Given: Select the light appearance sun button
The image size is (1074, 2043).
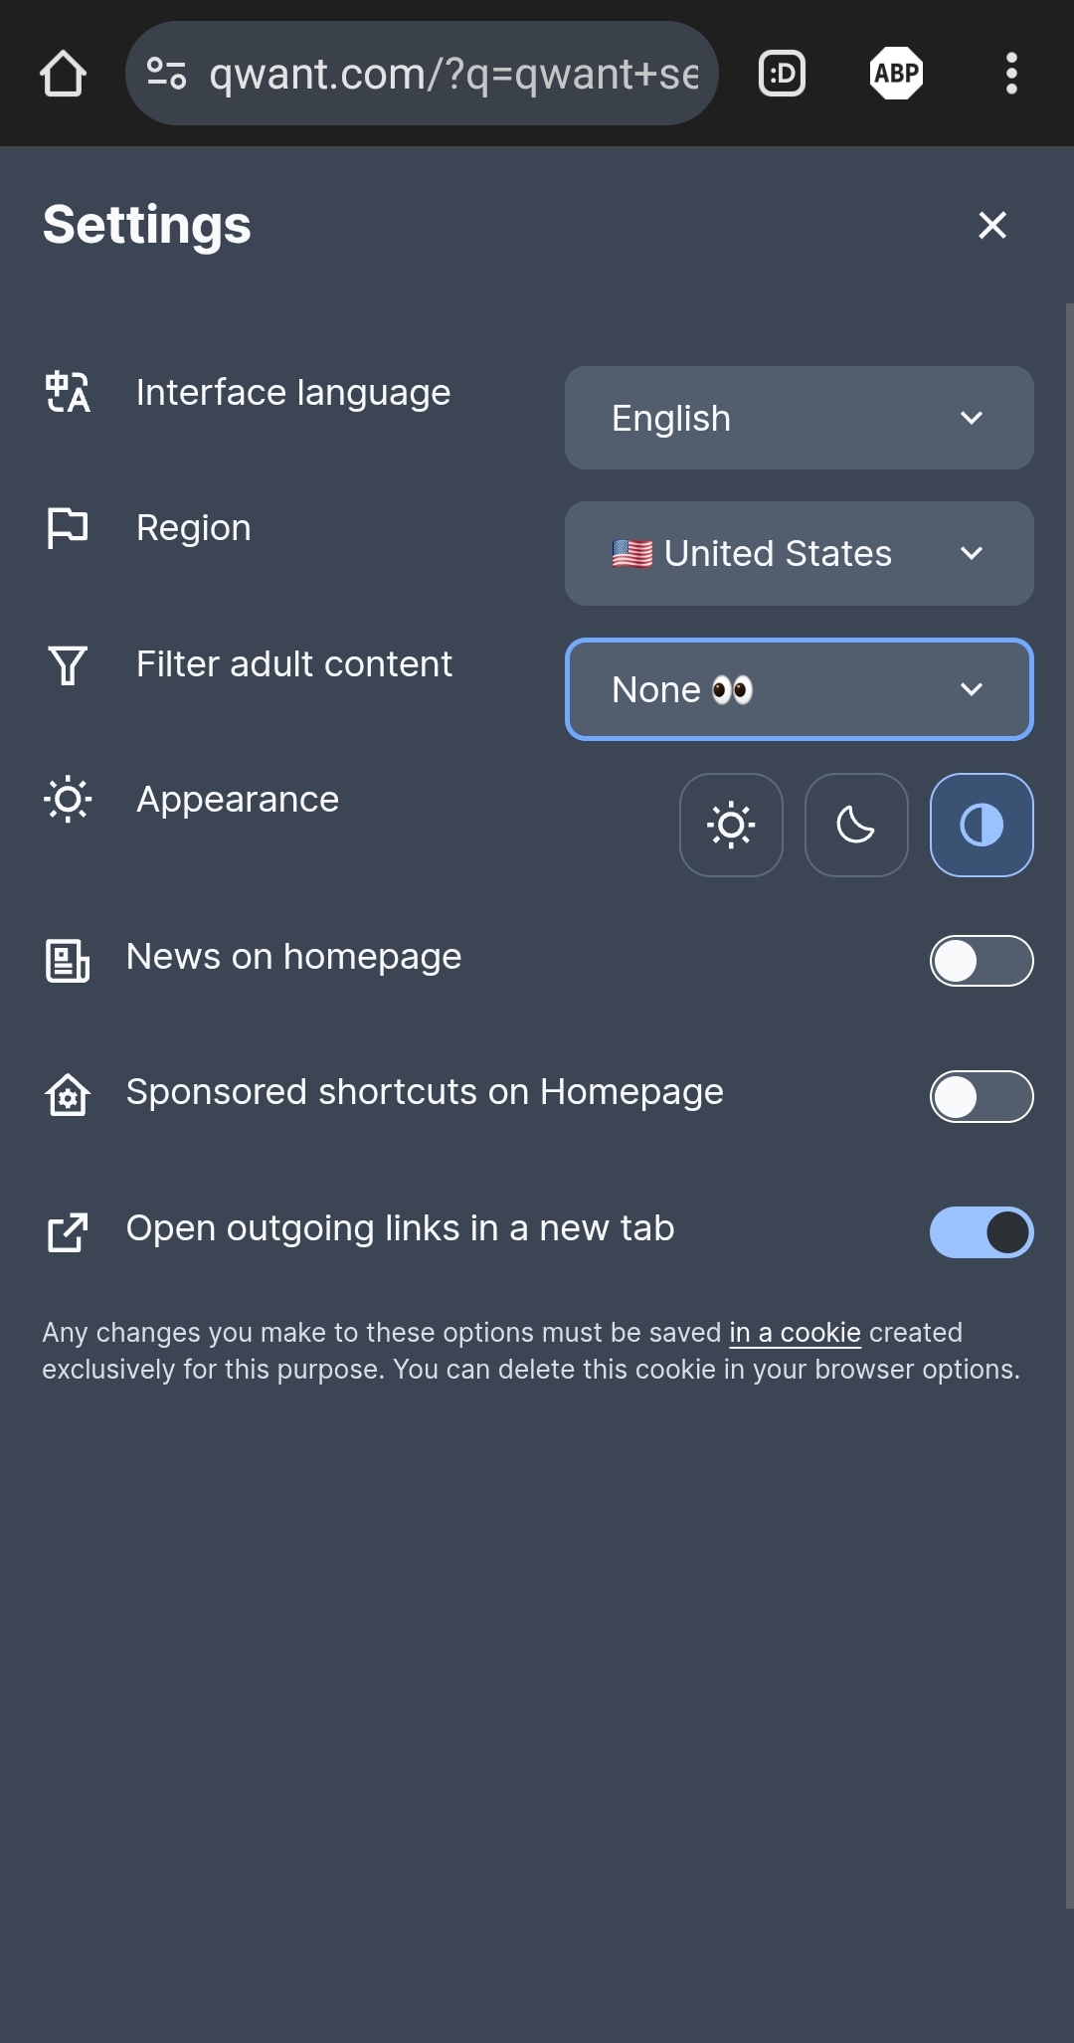Looking at the screenshot, I should click(x=731, y=825).
